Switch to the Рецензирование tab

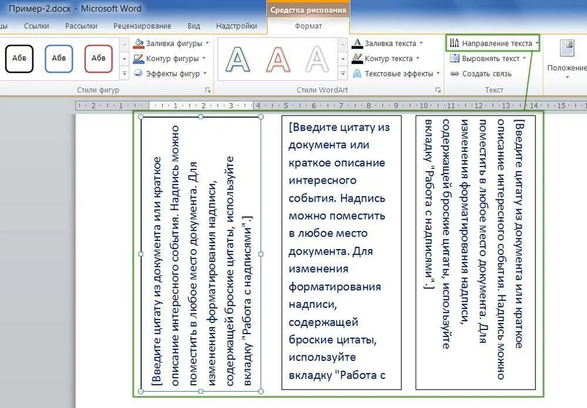142,26
